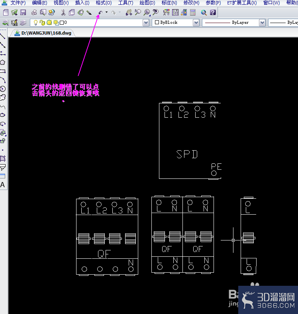Image resolution: width=298 pixels, height=314 pixels.
Task: Open the 修改(M) menu
Action: tap(192, 3)
